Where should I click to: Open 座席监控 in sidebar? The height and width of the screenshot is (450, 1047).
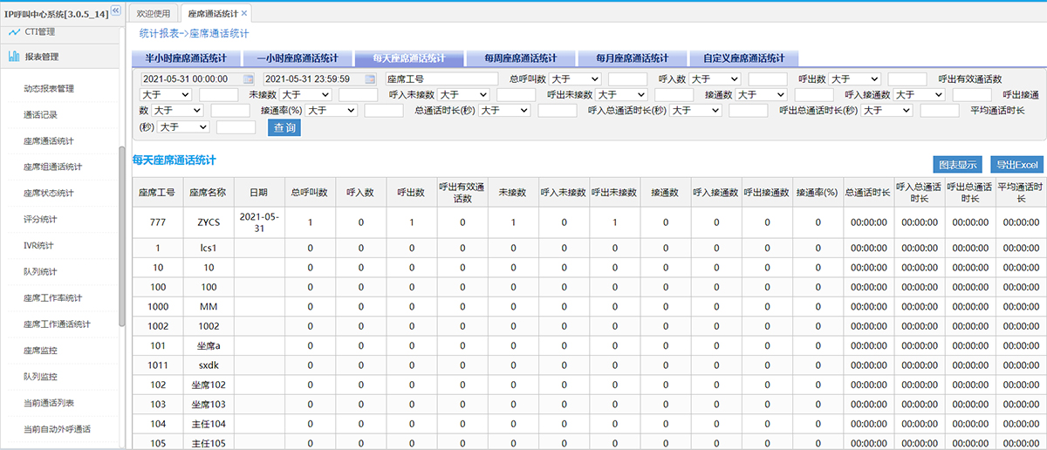click(40, 350)
